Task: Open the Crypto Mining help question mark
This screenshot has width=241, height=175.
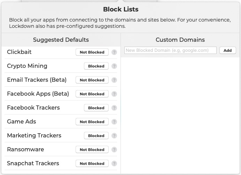Action: coord(114,66)
